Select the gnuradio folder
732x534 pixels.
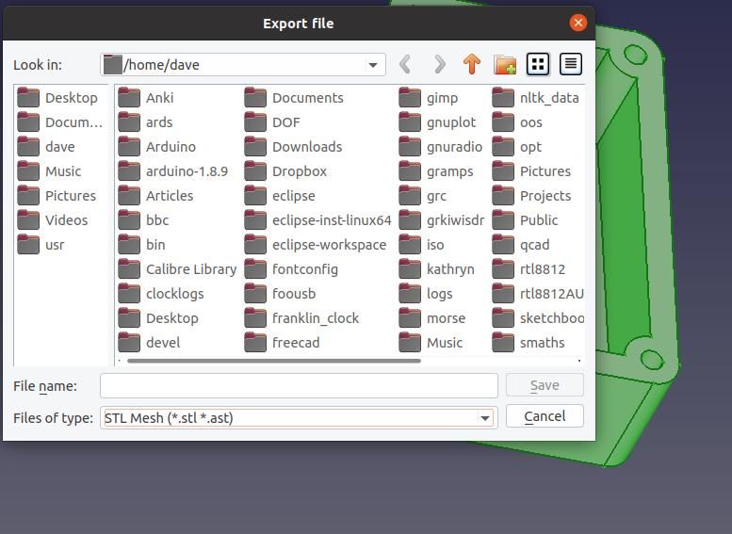click(441, 147)
